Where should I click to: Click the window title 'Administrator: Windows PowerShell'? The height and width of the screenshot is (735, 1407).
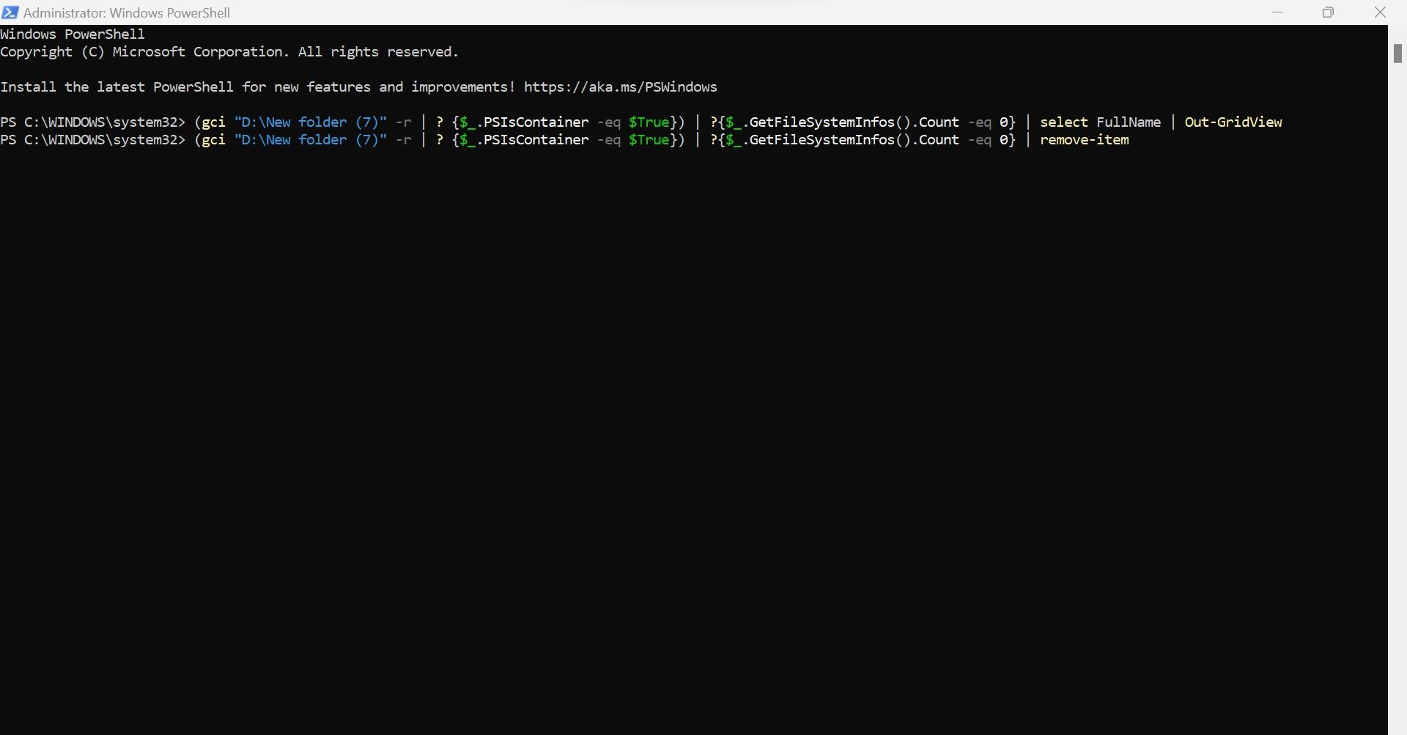click(127, 13)
